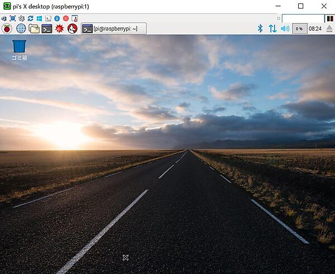The height and width of the screenshot is (274, 335).
Task: Open the TightVNC connection options icon
Action: click(4, 18)
